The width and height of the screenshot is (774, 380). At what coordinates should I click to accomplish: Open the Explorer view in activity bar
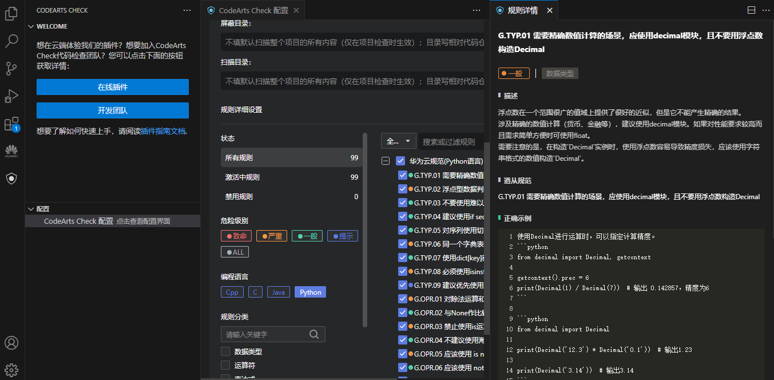(11, 14)
